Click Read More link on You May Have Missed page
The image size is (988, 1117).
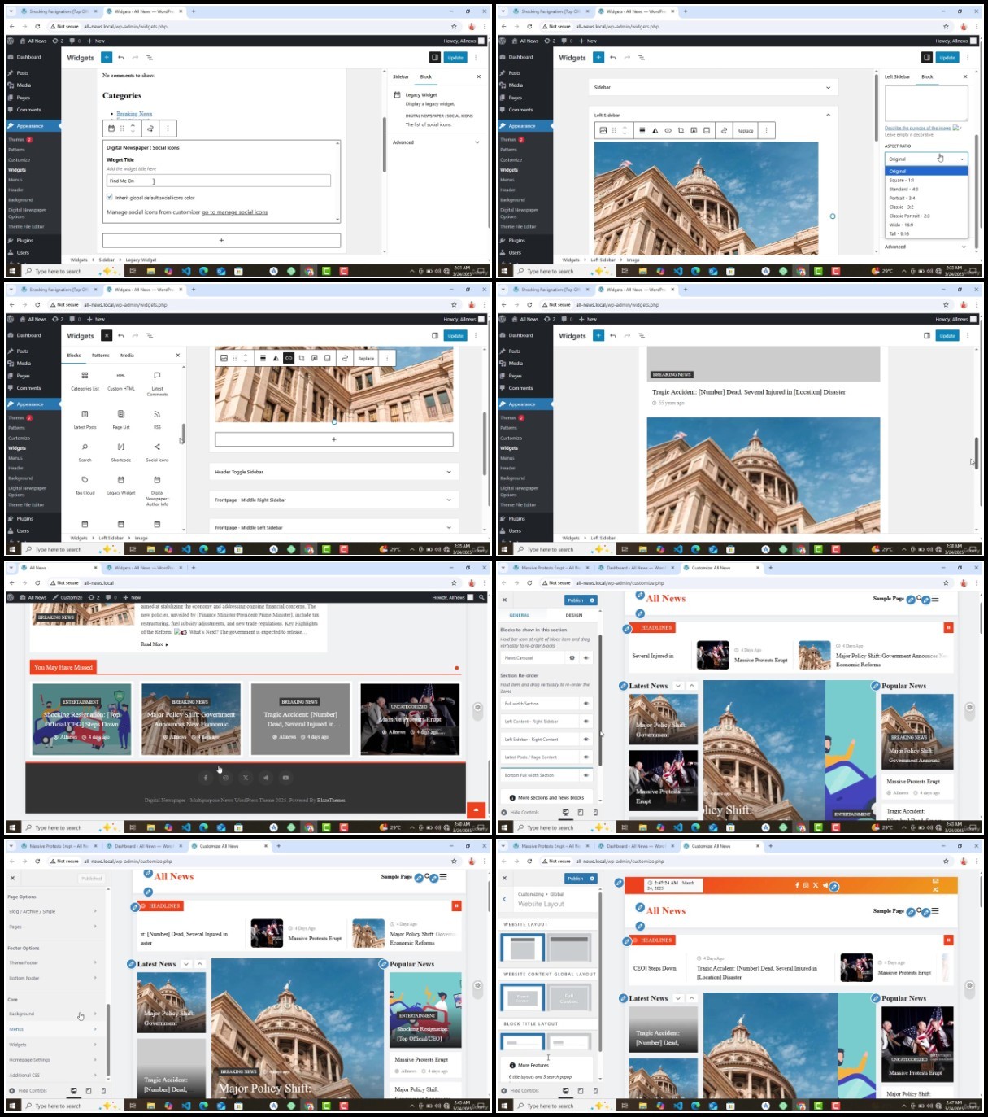point(155,644)
